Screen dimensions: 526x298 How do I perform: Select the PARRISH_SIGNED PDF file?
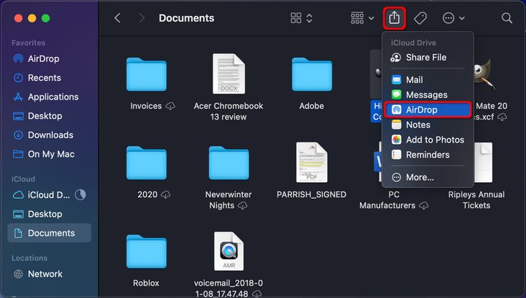pyautogui.click(x=312, y=163)
